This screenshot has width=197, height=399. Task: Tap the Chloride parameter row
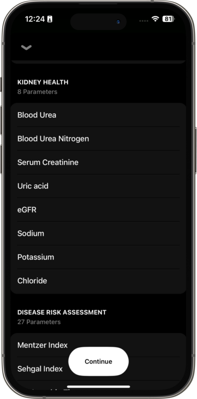(98, 281)
